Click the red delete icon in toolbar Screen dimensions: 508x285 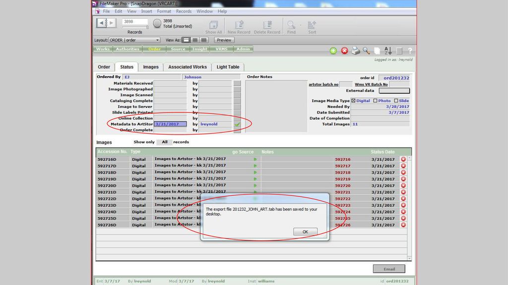345,50
